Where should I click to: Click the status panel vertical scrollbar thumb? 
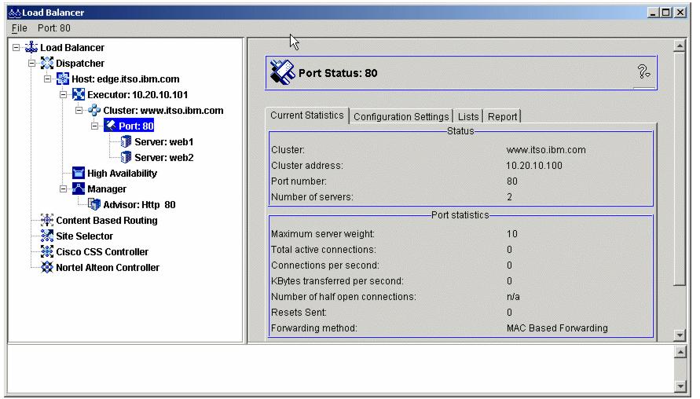coord(679,169)
